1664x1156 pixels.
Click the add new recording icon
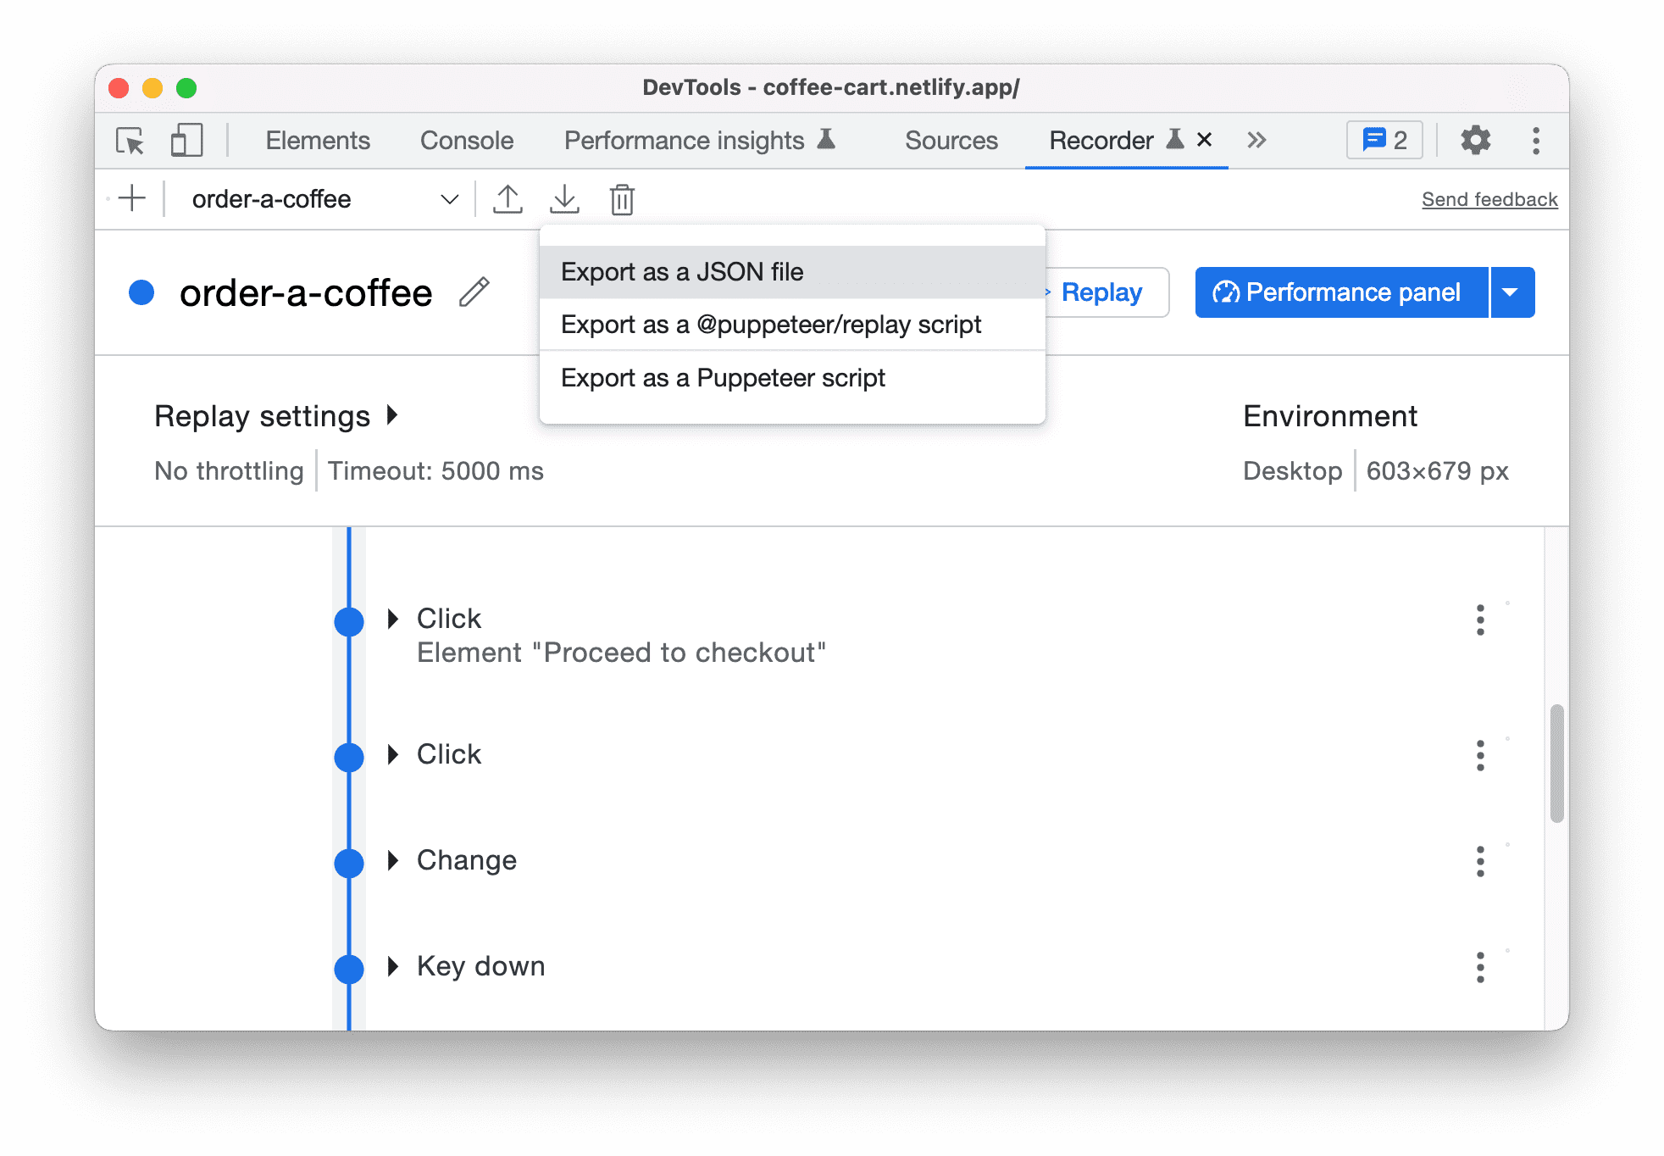pos(133,200)
